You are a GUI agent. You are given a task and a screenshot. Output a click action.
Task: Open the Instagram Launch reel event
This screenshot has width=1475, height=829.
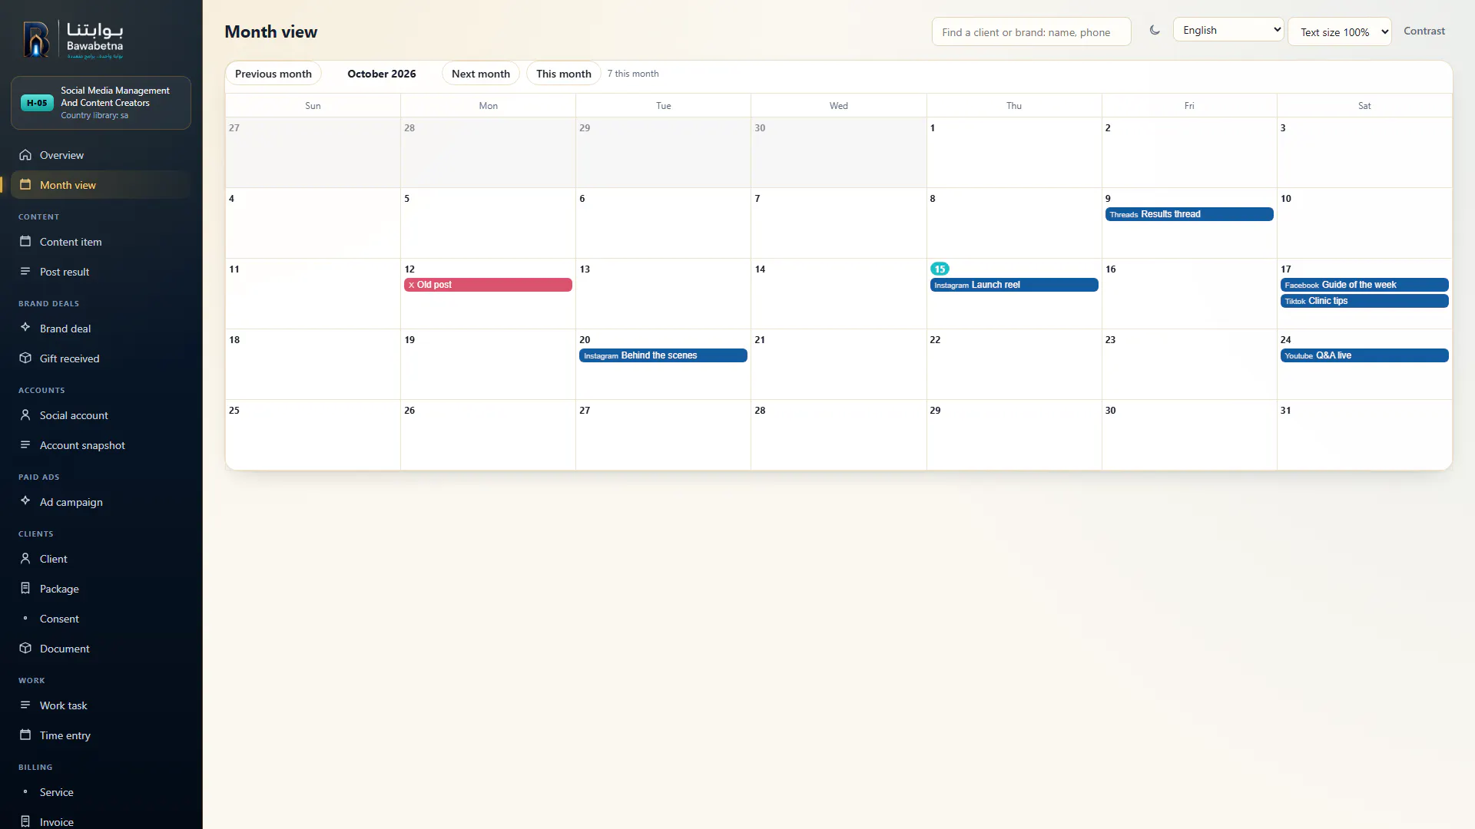(x=1013, y=285)
